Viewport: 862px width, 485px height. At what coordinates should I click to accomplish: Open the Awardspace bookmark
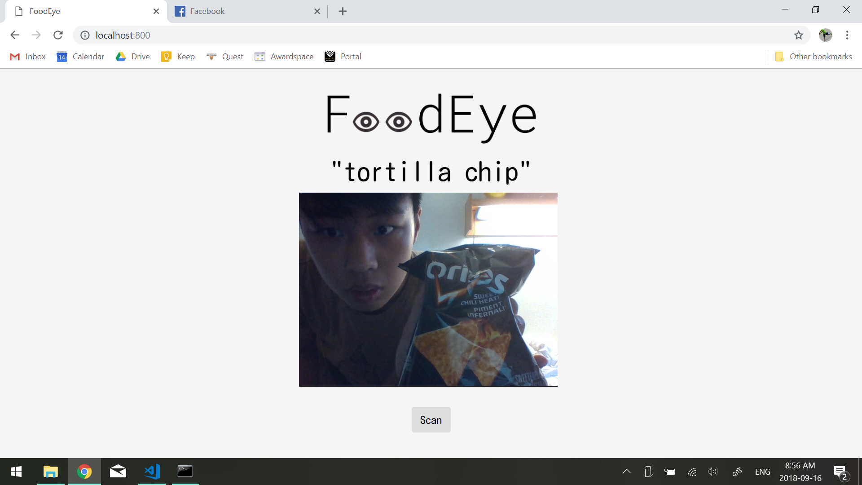pos(284,57)
